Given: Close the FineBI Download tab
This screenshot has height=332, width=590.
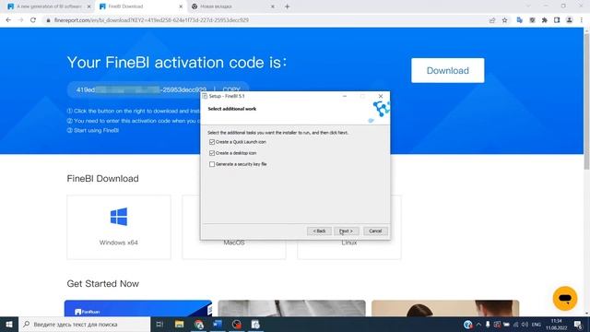Looking at the screenshot, I should (181, 6).
